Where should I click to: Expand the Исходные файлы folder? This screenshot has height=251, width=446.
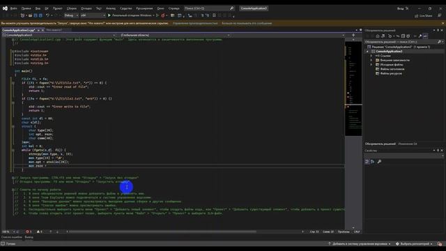coord(371,65)
